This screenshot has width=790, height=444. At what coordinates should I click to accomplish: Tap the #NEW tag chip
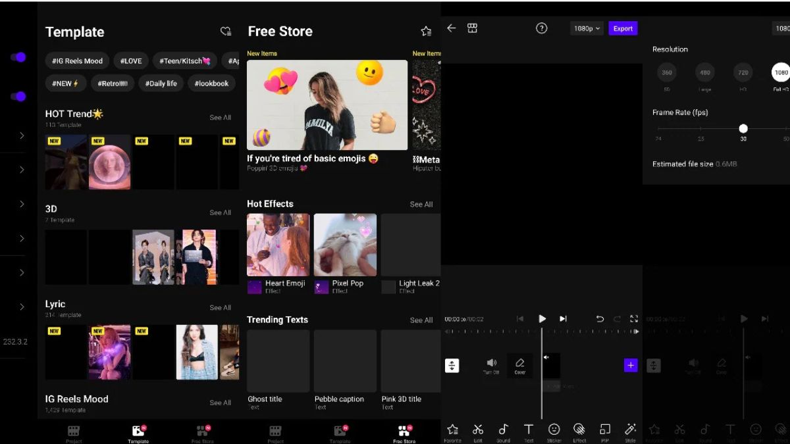[65, 84]
